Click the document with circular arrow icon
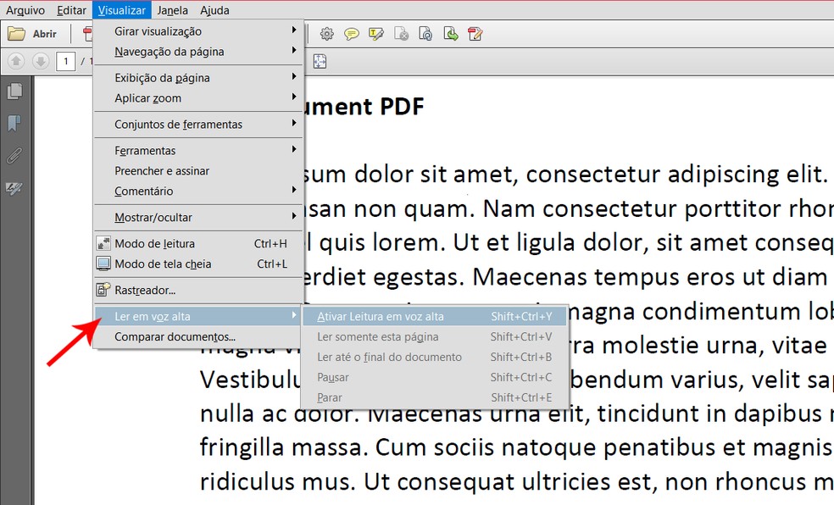834x505 pixels. pos(425,35)
